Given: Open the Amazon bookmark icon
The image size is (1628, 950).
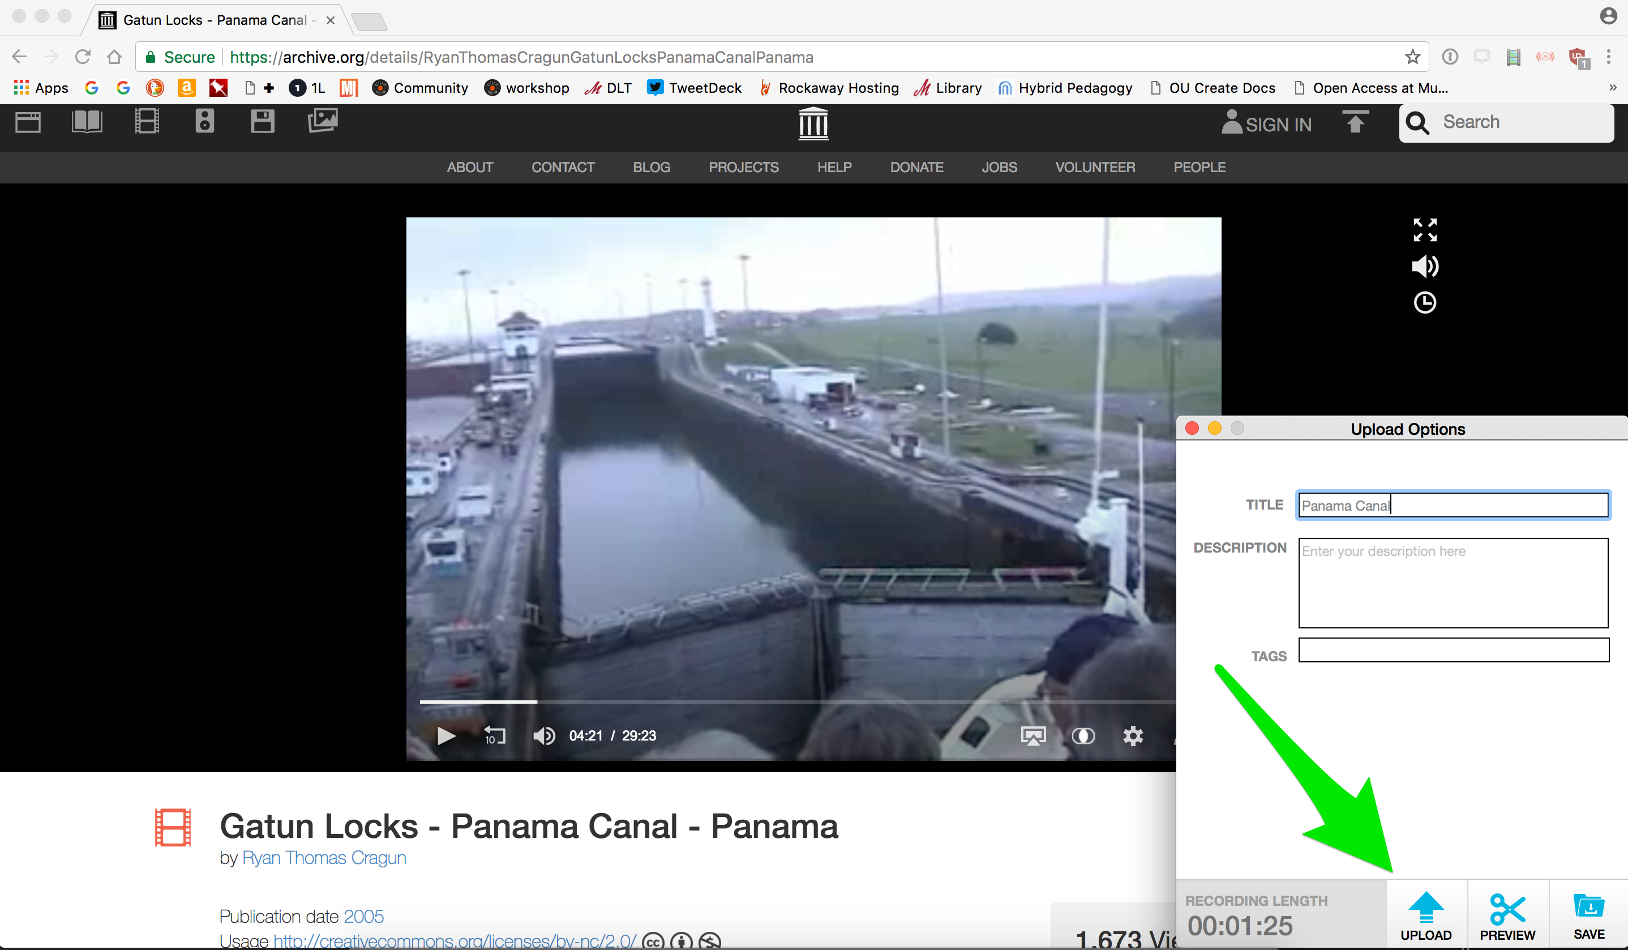Looking at the screenshot, I should click(186, 88).
